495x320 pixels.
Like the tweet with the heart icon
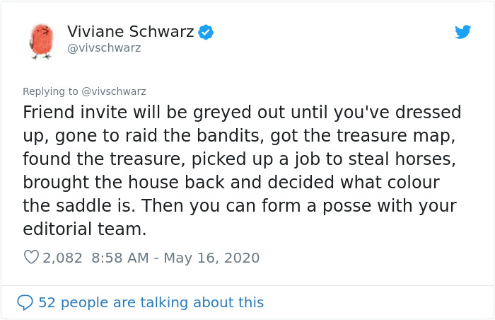click(x=31, y=257)
